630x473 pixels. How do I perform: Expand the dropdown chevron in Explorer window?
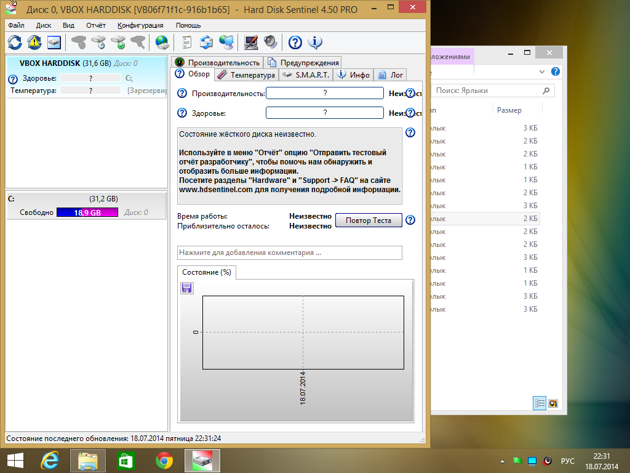tap(542, 71)
